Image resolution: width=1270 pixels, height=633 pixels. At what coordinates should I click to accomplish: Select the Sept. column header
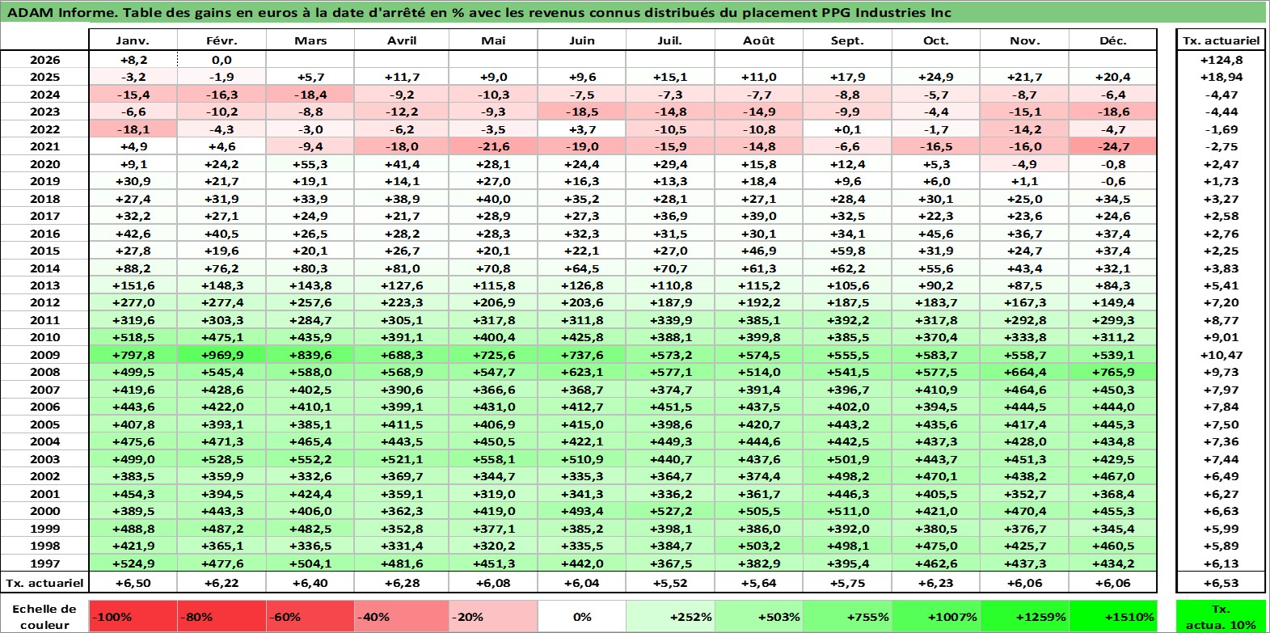coord(847,40)
